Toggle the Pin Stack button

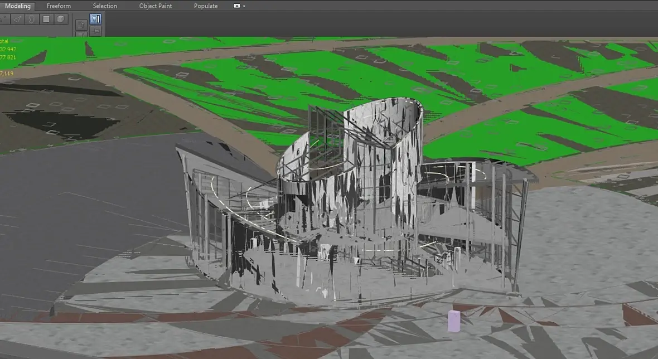(95, 31)
